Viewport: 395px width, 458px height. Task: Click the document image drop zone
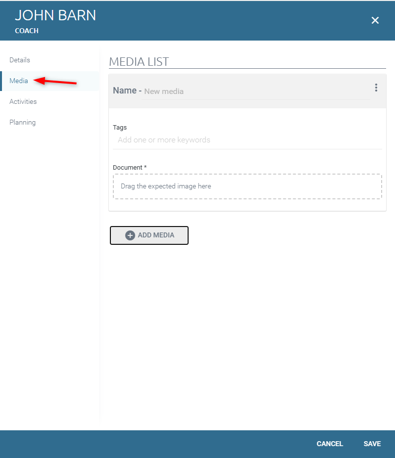pyautogui.click(x=247, y=186)
